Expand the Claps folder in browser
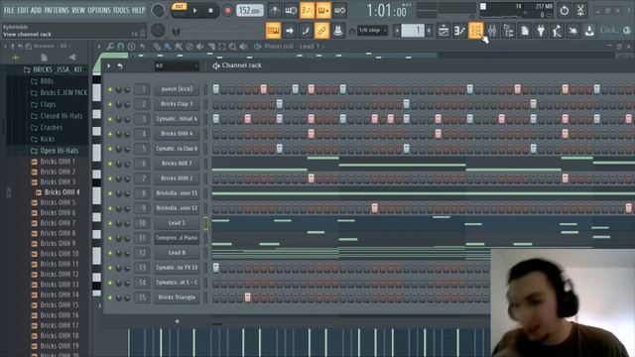The width and height of the screenshot is (635, 357). point(48,104)
